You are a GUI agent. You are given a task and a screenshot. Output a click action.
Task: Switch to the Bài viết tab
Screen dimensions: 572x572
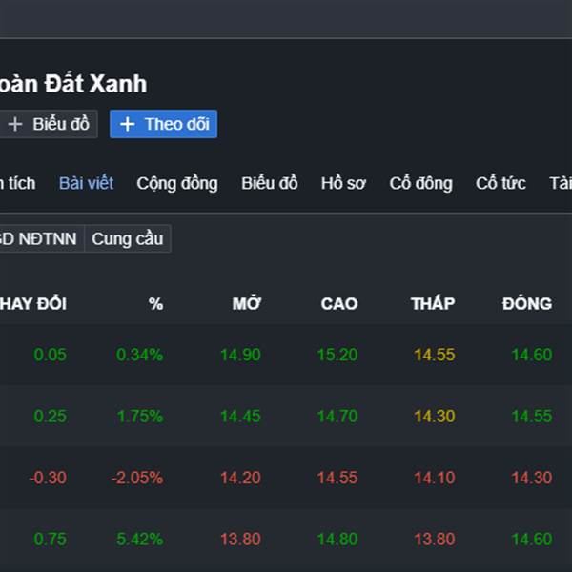[x=86, y=183]
